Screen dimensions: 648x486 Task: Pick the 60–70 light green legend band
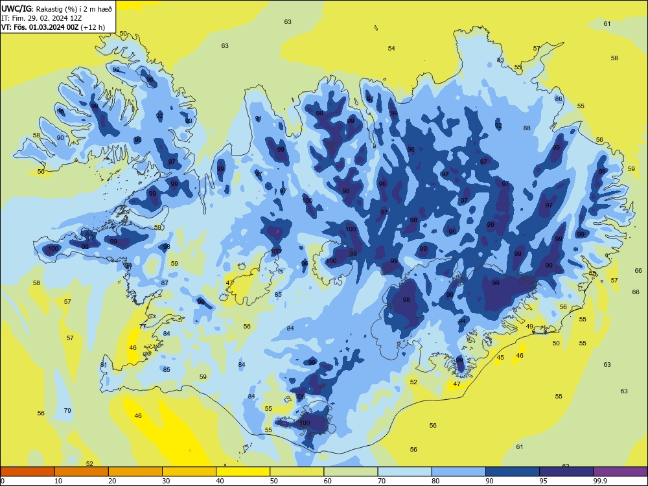(351, 472)
